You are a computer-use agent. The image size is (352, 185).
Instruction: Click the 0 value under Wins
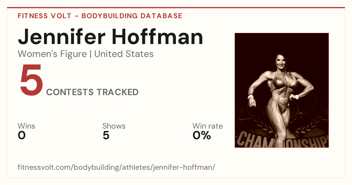pos(22,136)
